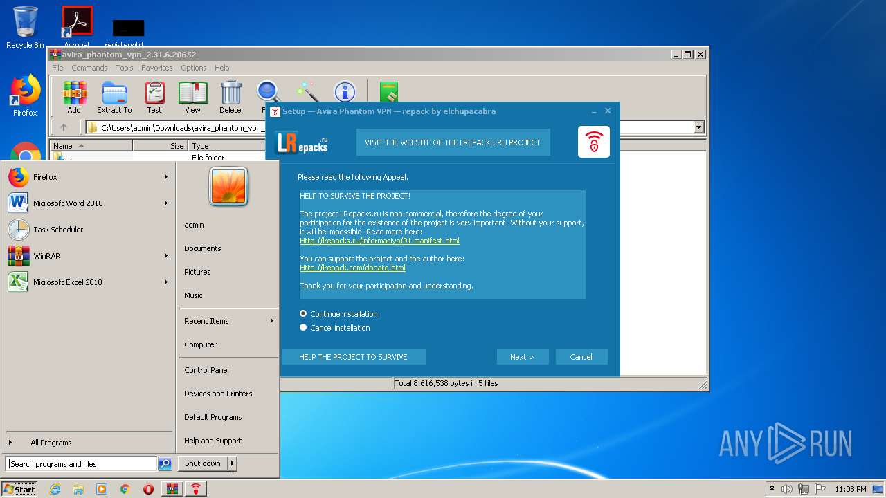The height and width of the screenshot is (498, 886).
Task: Select the Firefox desktop shortcut
Action: (x=25, y=95)
